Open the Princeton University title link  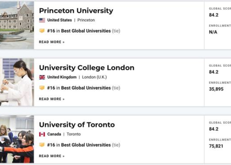(76, 11)
